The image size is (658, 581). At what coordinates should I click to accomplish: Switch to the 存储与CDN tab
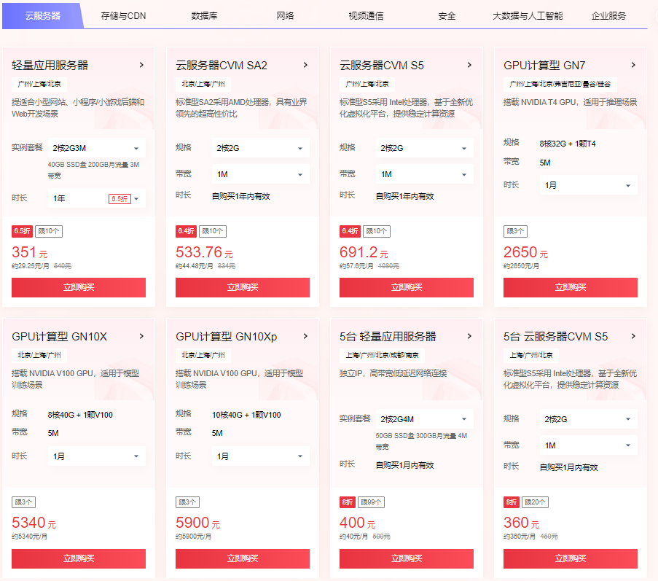click(x=123, y=16)
